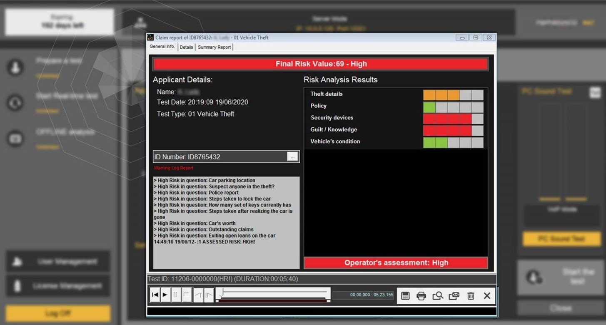
Task: Click the Warning Log Report label
Action: pyautogui.click(x=174, y=168)
